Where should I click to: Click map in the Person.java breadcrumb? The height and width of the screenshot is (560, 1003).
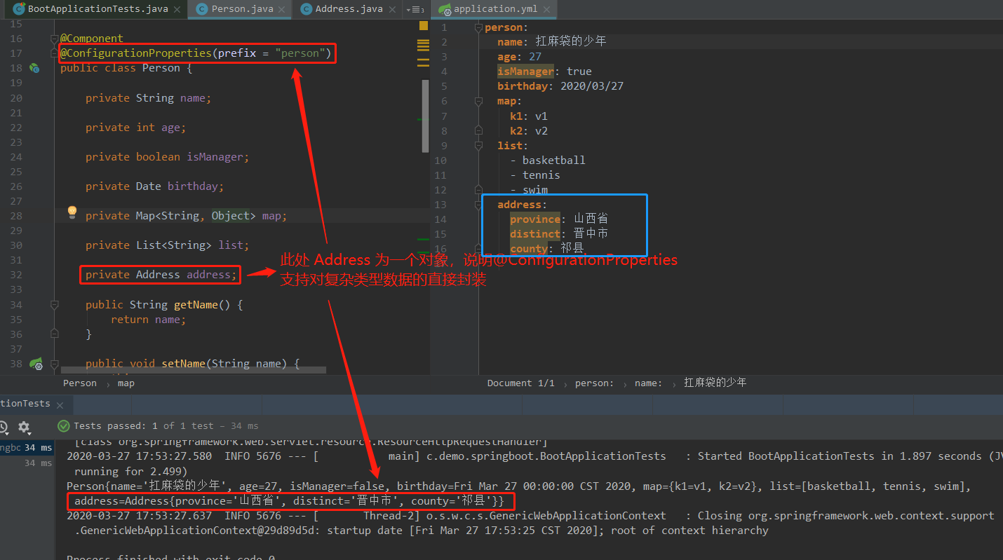(126, 383)
